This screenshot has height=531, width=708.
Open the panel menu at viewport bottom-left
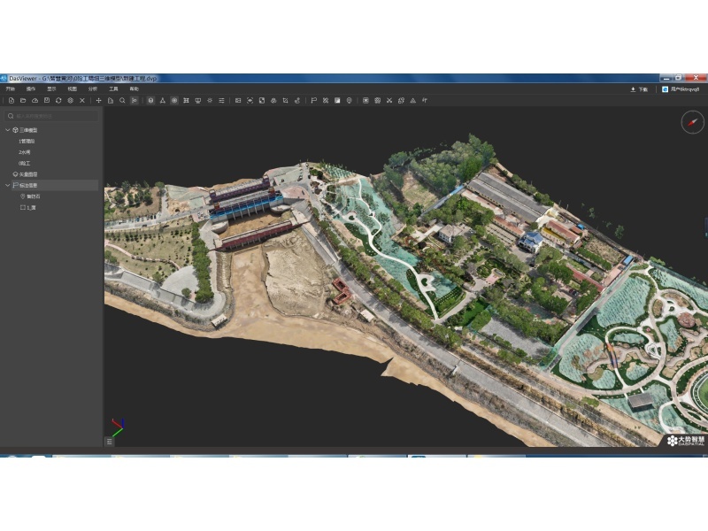110,441
